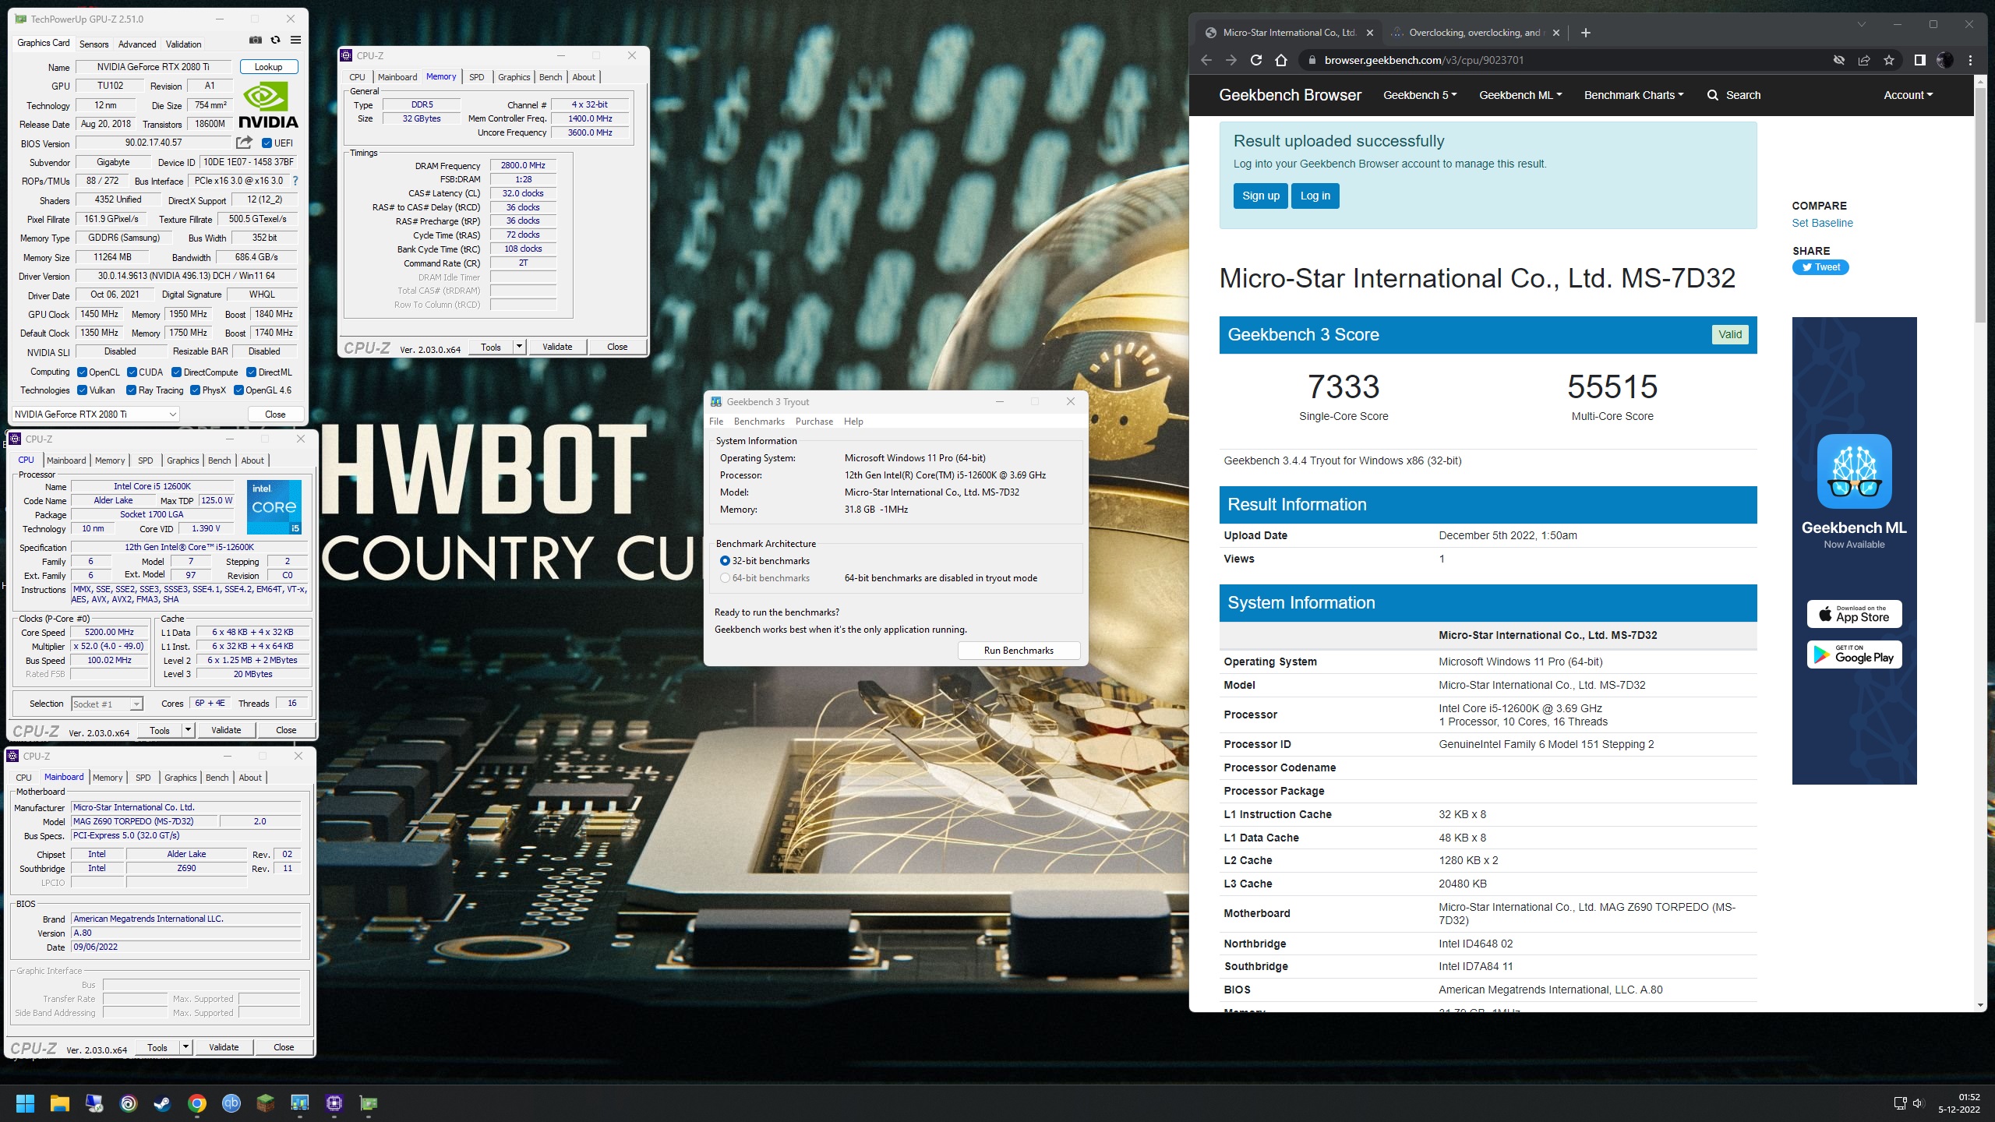Reload the Geekbench browser page
Screen dimensions: 1995x1122
(1256, 60)
